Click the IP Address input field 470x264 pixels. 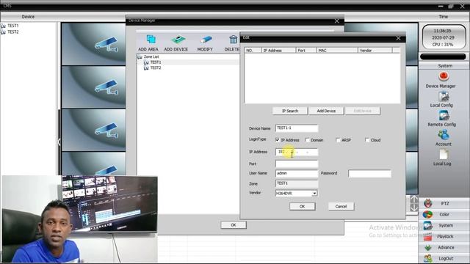(x=297, y=152)
